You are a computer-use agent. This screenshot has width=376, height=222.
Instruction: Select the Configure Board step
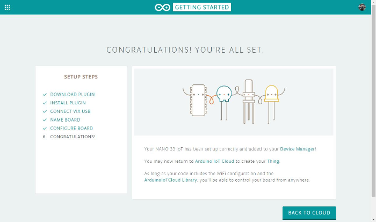[71, 128]
